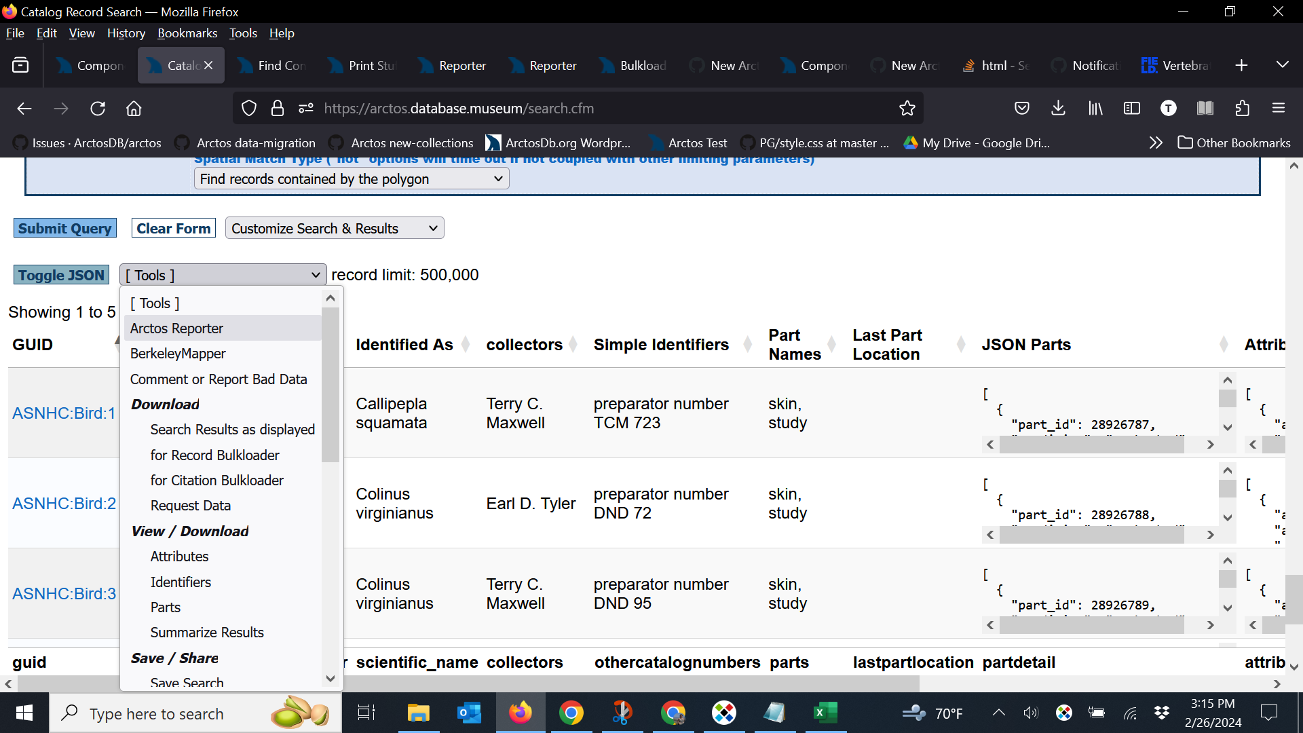Open the library bookshelf icon

[x=1095, y=109]
